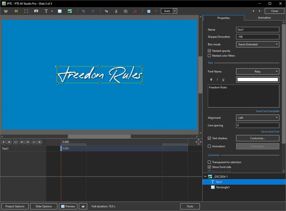Screen dimensions: 286x211
Task: Add a green frame object from toolbar
Action: pos(26,11)
